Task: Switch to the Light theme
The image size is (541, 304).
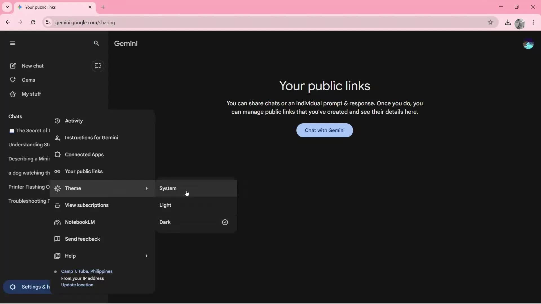Action: (x=165, y=205)
